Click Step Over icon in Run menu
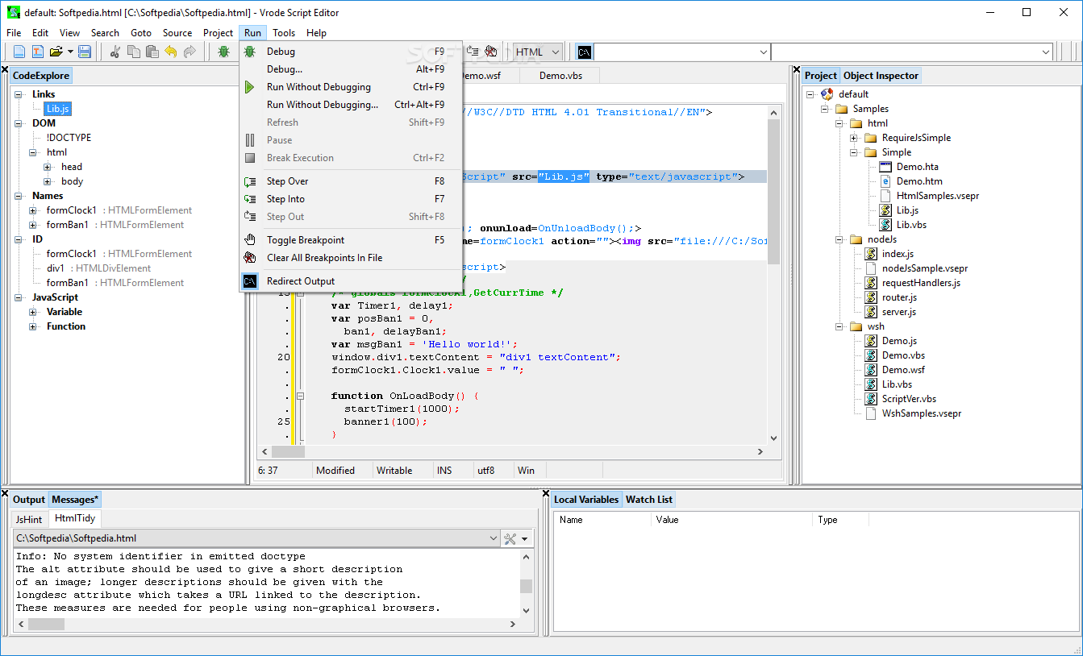Image resolution: width=1083 pixels, height=656 pixels. (251, 181)
